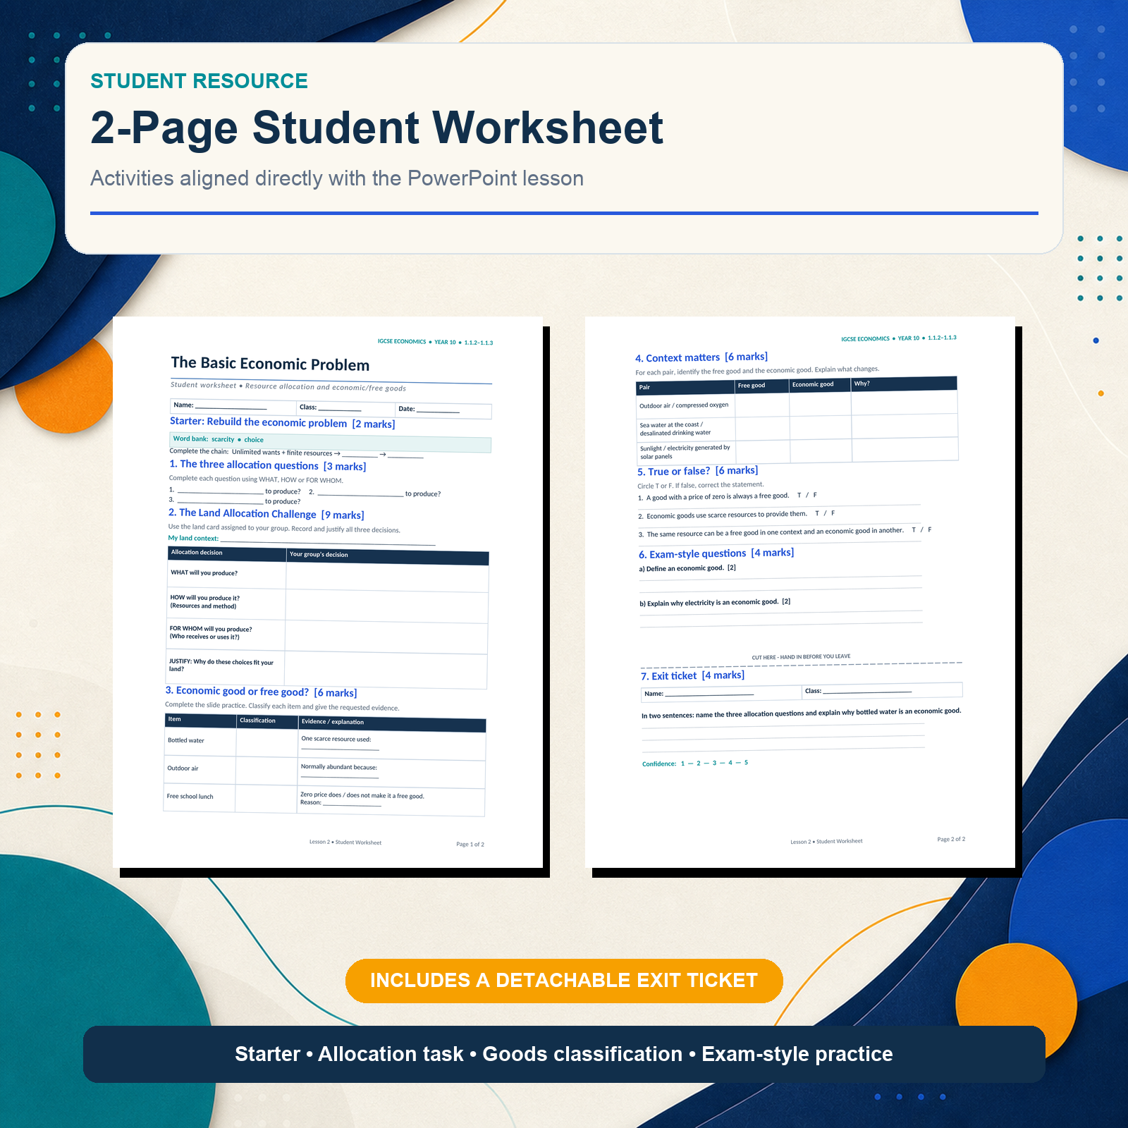Click the "WHAT will you produce?" row
This screenshot has width=1128, height=1128.
point(328,576)
